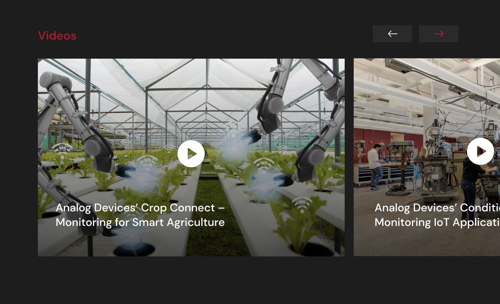
Task: Open the Condition Monitoring IoT Applications title
Action: click(x=437, y=215)
